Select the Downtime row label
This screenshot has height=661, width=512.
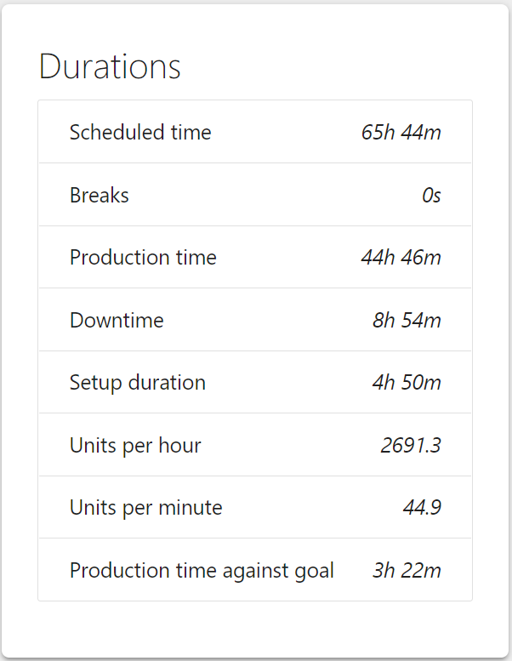pos(117,321)
